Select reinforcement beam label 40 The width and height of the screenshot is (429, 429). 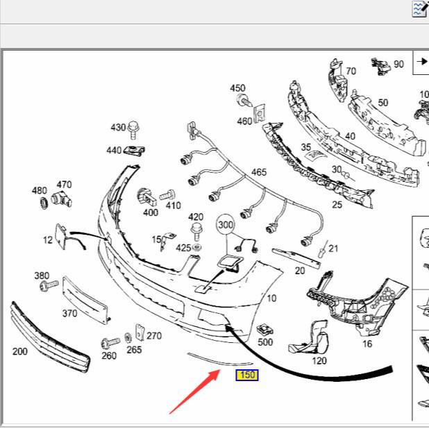350,136
